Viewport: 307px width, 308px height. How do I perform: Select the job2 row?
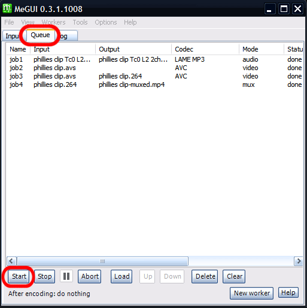coord(155,68)
